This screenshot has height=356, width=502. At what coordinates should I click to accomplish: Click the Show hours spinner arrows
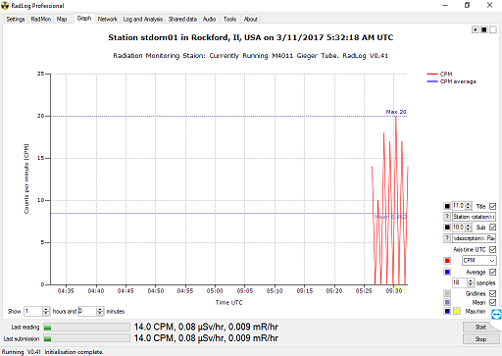coord(46,311)
